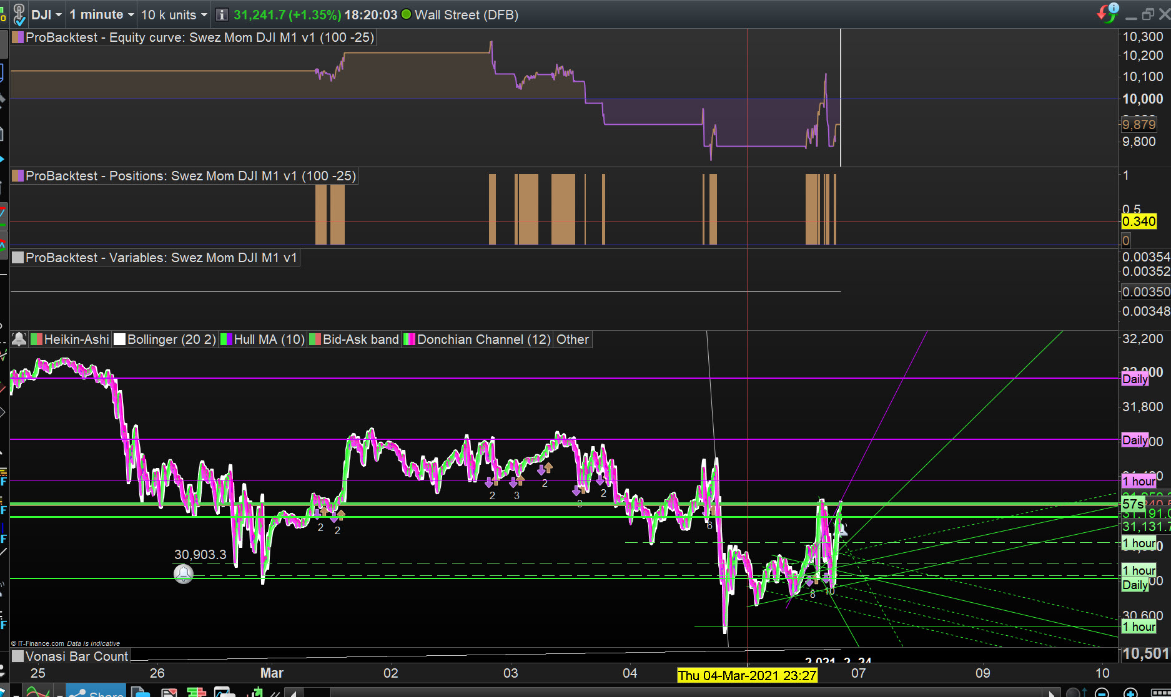1171x697 pixels.
Task: Click the instrument info icon
Action: (x=221, y=14)
